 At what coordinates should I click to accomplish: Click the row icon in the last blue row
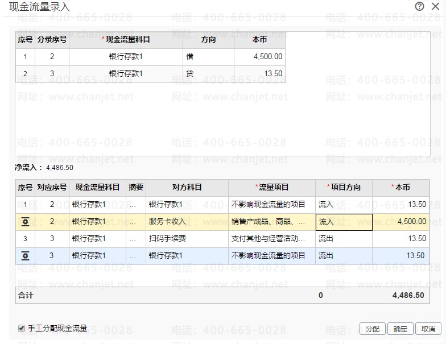pyautogui.click(x=25, y=256)
